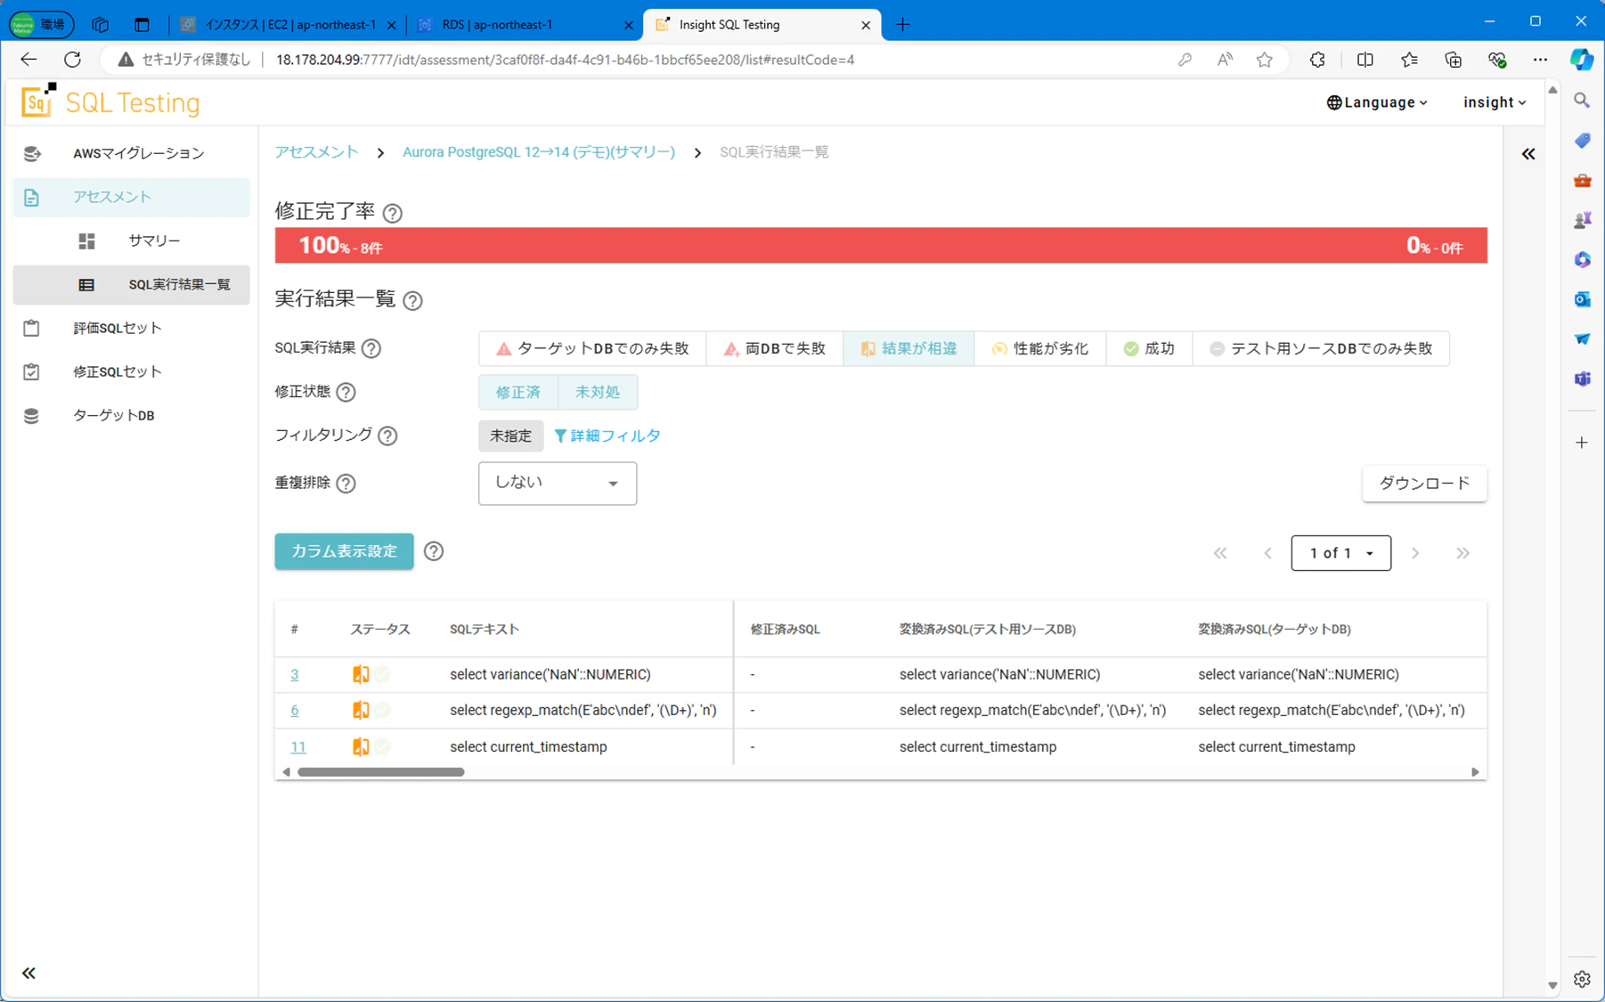This screenshot has width=1605, height=1002.
Task: Open browser settings and more menu
Action: tap(1540, 60)
